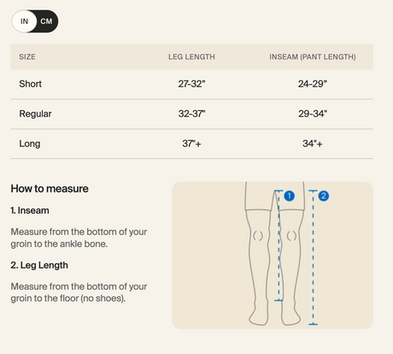The height and width of the screenshot is (354, 393).
Task: Select the Short size row
Action: [x=191, y=84]
